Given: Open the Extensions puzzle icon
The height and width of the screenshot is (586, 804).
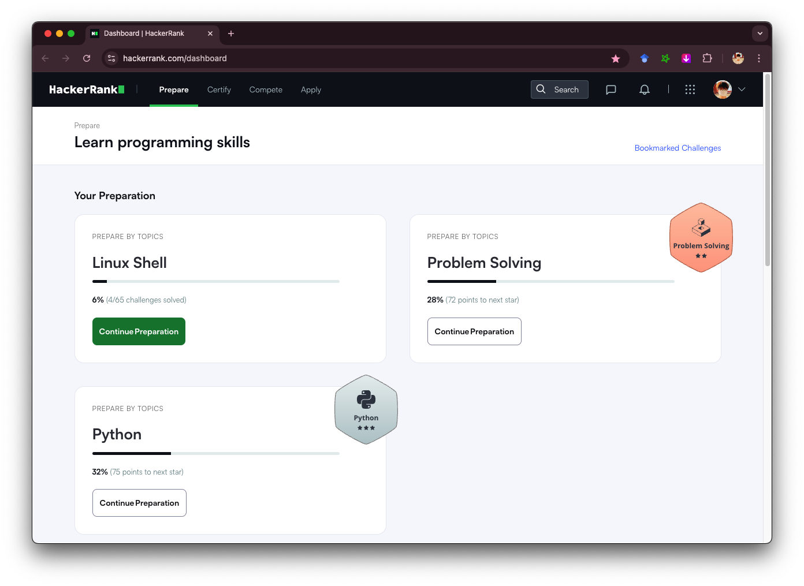Looking at the screenshot, I should 707,58.
